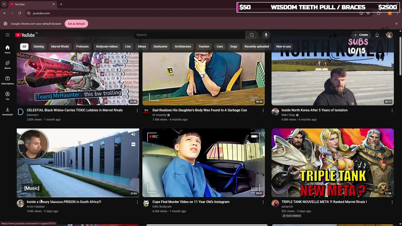Image resolution: width=402 pixels, height=226 pixels.
Task: Open options for Cops Find Murder video
Action: click(263, 202)
